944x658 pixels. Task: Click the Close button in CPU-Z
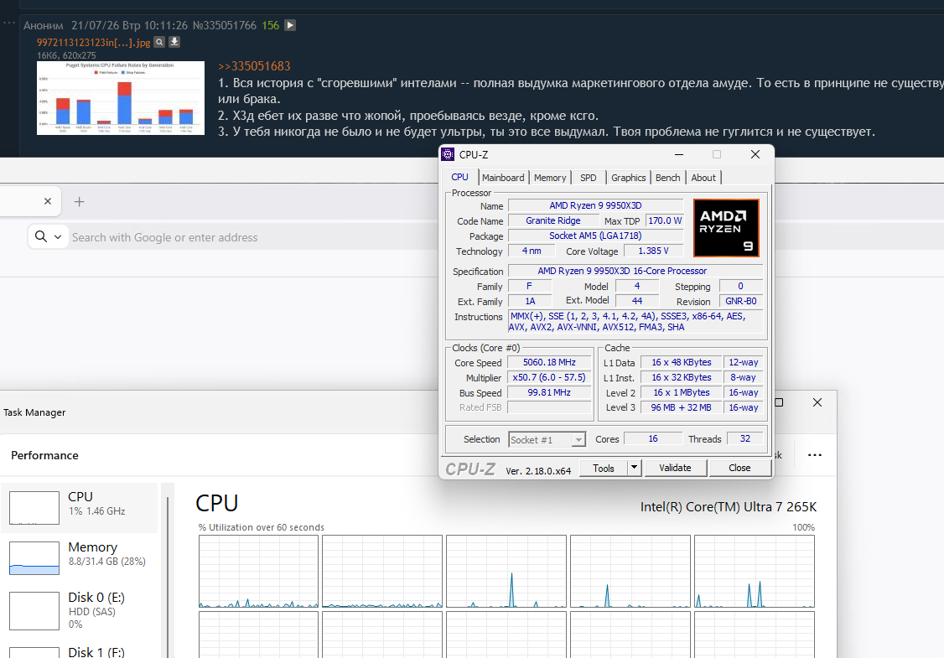pyautogui.click(x=739, y=468)
